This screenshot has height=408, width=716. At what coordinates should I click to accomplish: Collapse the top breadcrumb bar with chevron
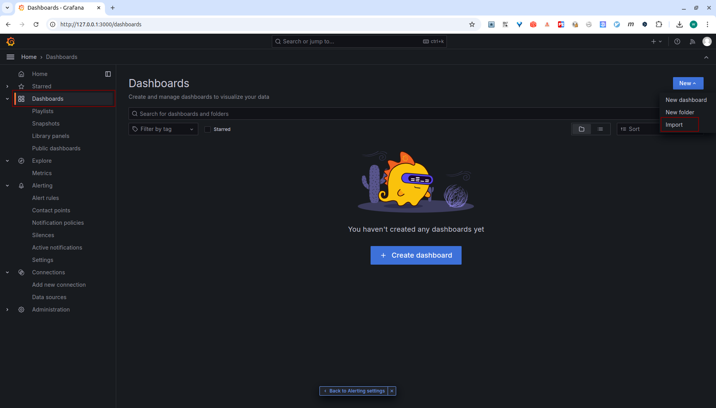click(706, 57)
